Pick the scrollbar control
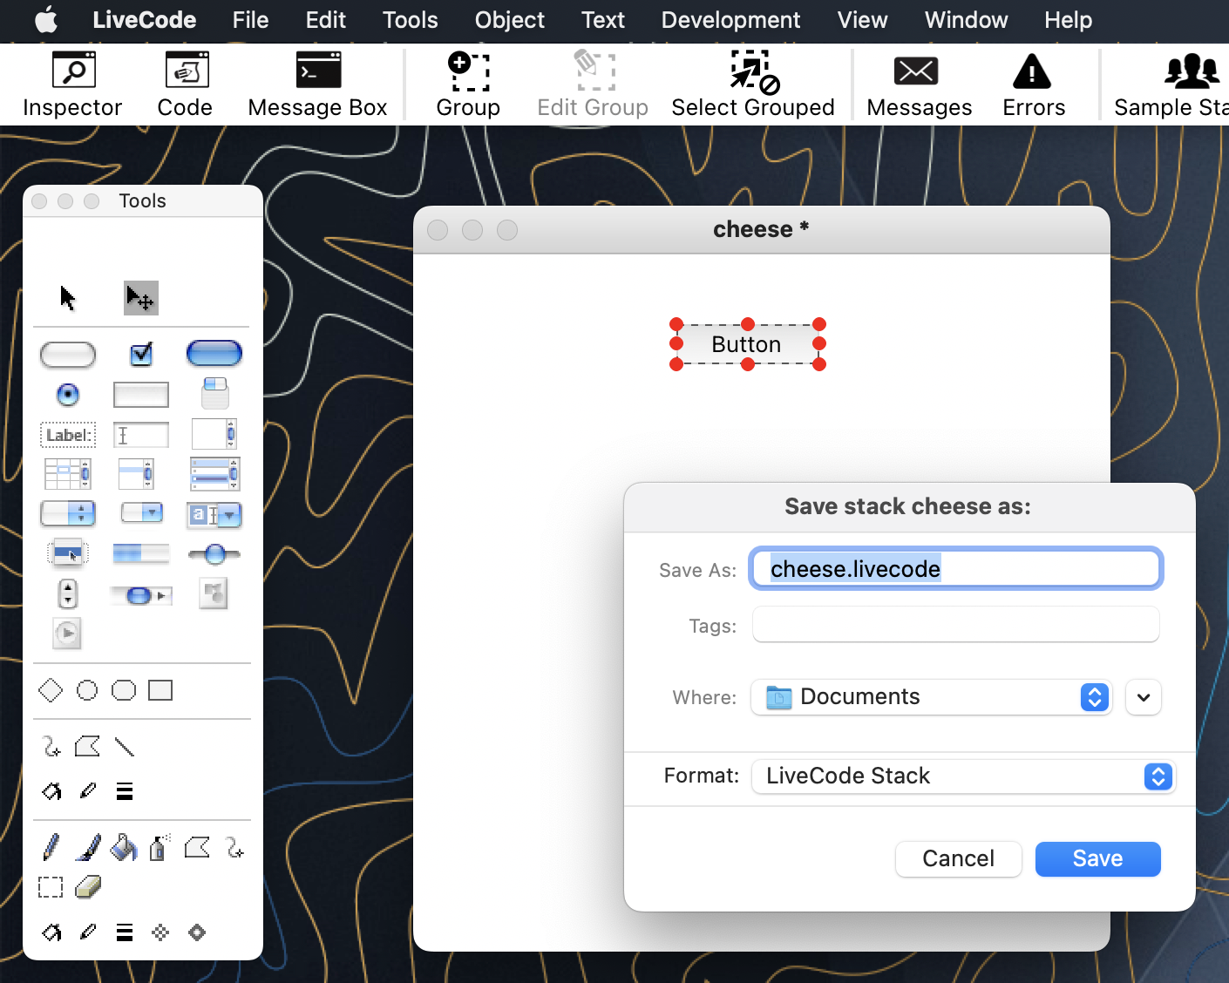The image size is (1229, 983). pos(141,596)
